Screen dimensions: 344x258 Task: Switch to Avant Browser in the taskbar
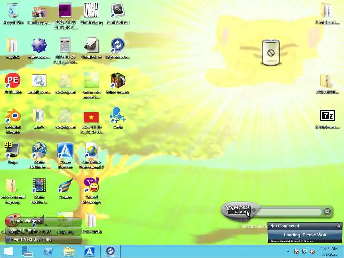tap(89, 251)
